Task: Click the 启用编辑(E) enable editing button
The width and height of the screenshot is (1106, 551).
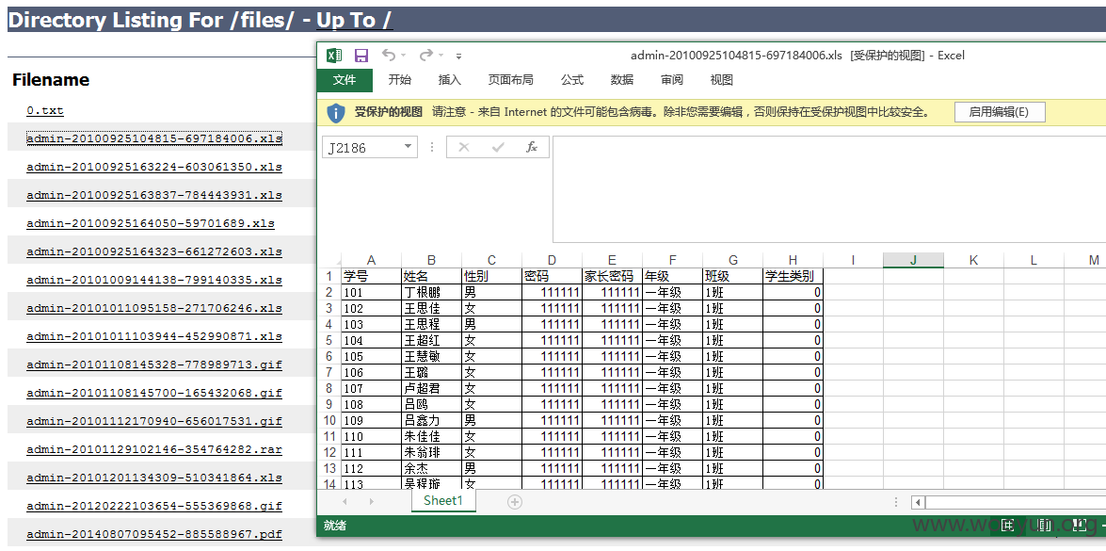Action: (x=1000, y=112)
